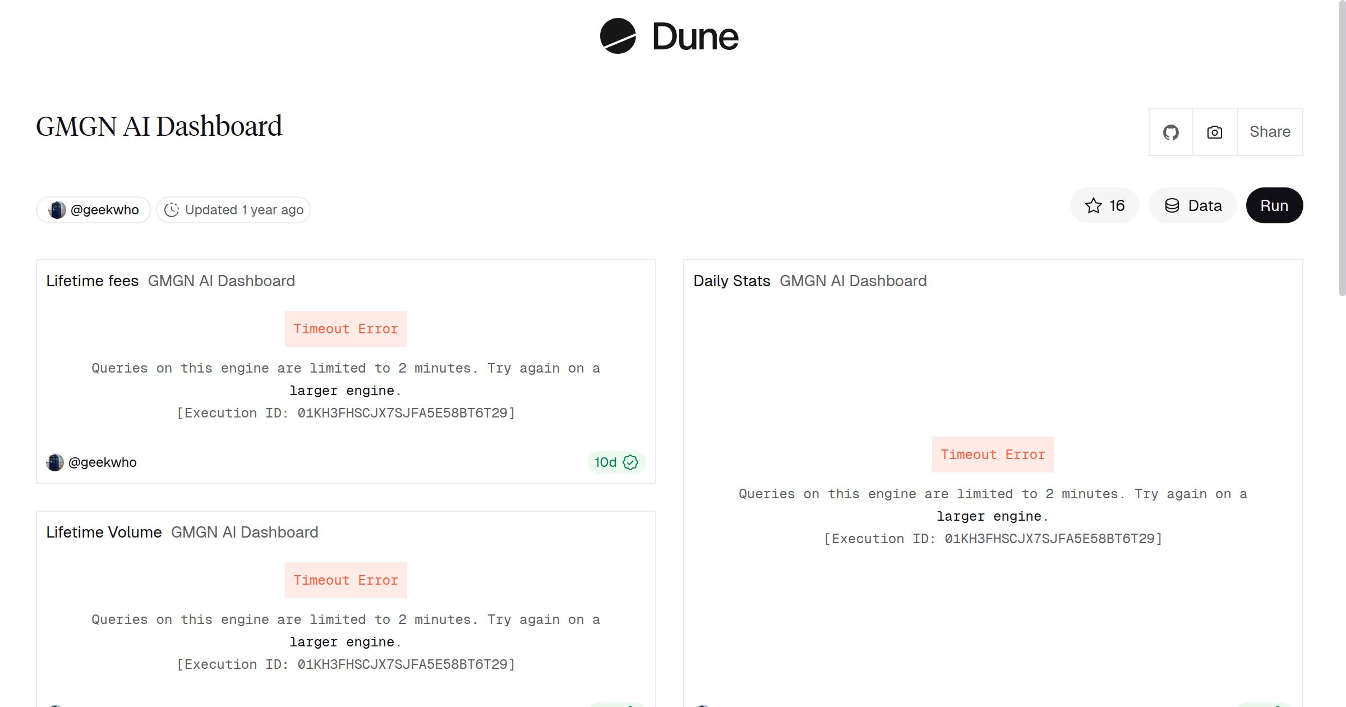Click the Timeout Error badge in Daily Stats

pyautogui.click(x=993, y=454)
